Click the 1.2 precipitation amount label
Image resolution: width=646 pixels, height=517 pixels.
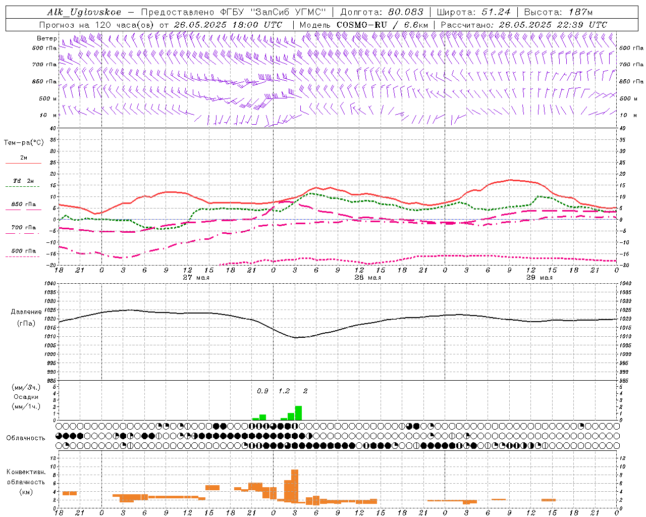284,391
